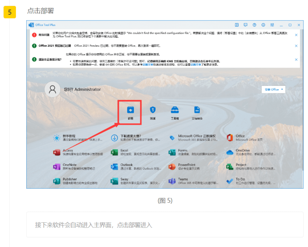Click the 遇到非正版提示啦? notification title
This screenshot has width=308, height=247.
pos(50,59)
